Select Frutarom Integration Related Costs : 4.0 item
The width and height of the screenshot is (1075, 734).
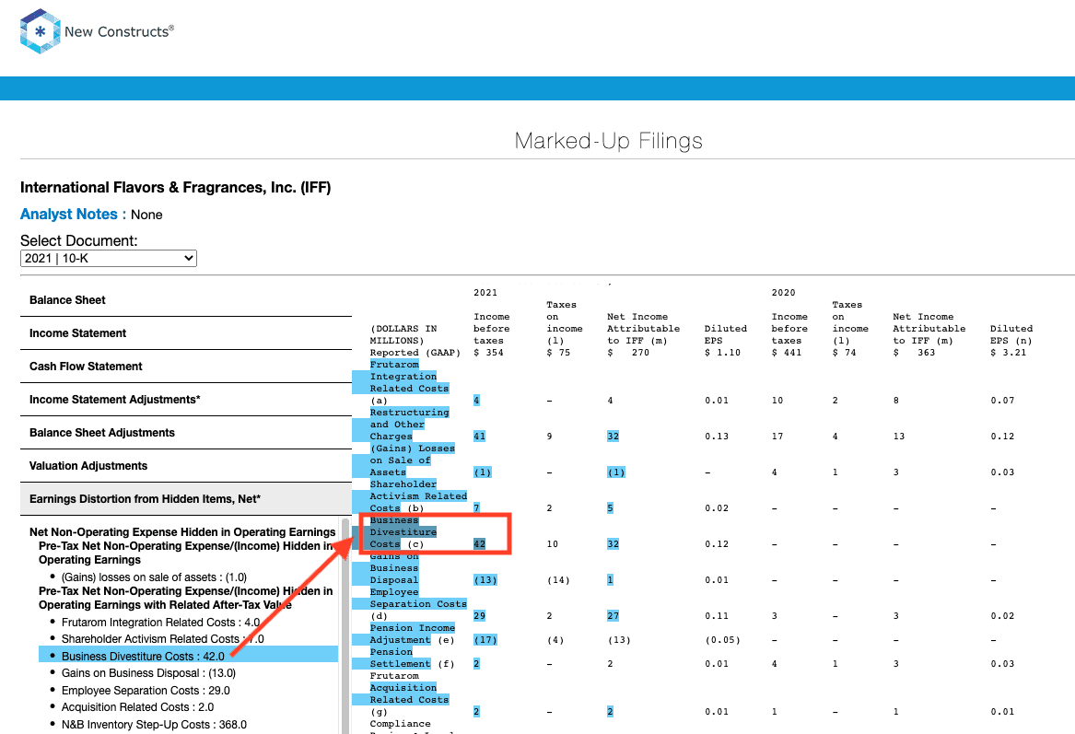[x=160, y=623]
